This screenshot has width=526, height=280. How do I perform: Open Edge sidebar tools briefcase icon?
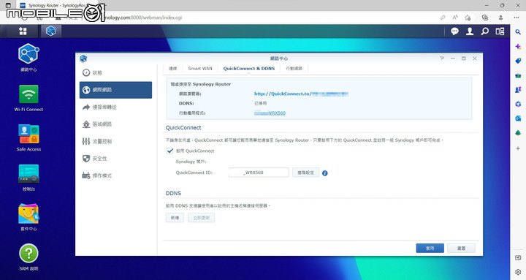[518, 75]
